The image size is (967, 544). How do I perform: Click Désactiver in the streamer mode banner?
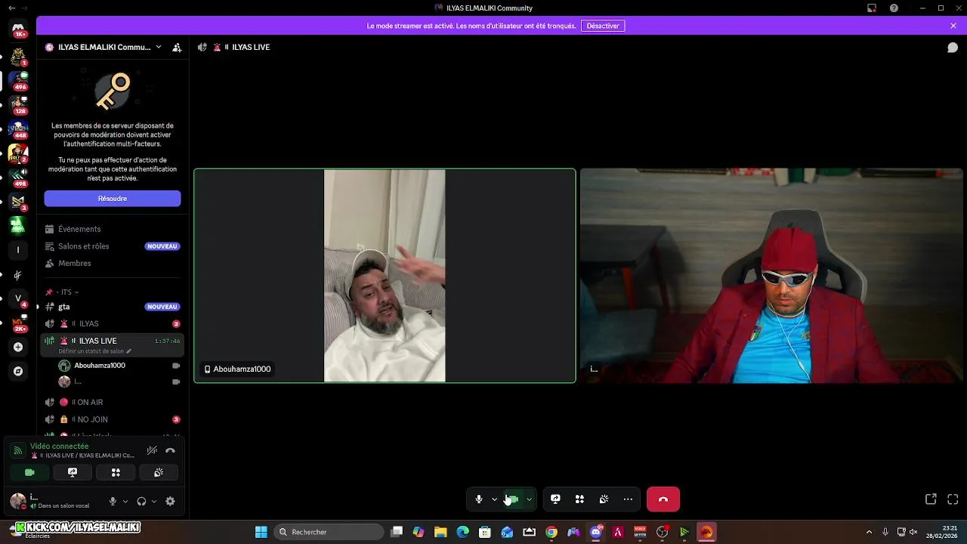point(603,26)
